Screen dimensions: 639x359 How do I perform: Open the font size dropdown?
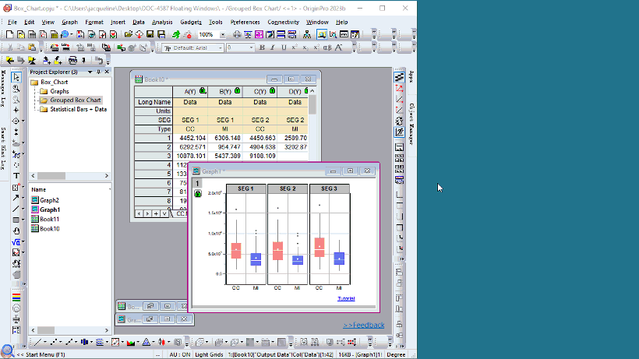tap(251, 48)
